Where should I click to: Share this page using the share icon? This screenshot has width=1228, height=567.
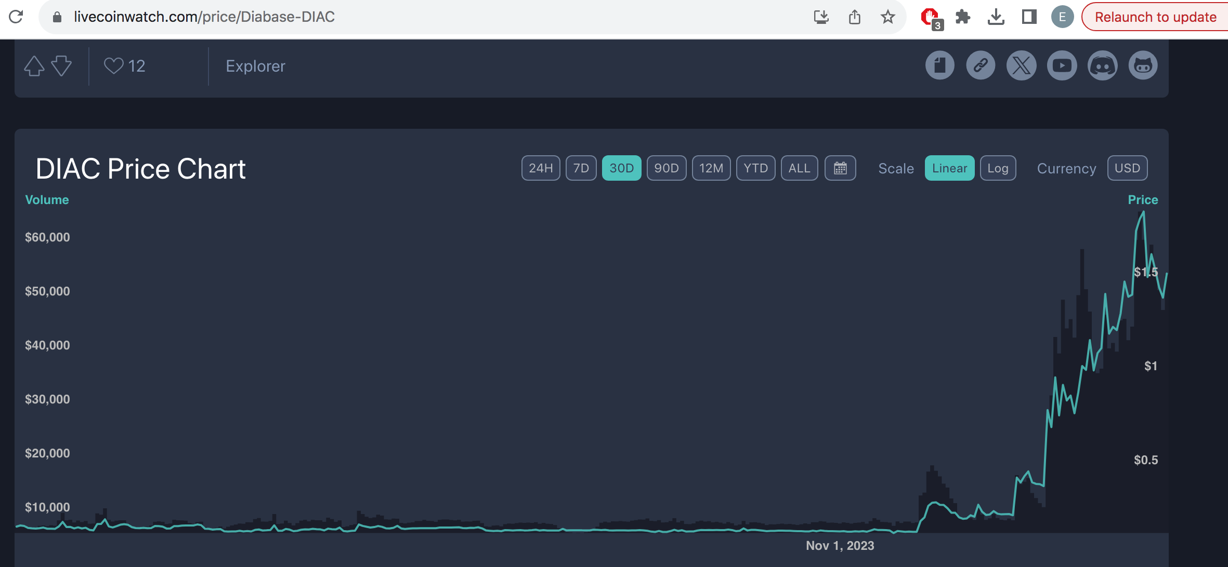[x=855, y=17]
